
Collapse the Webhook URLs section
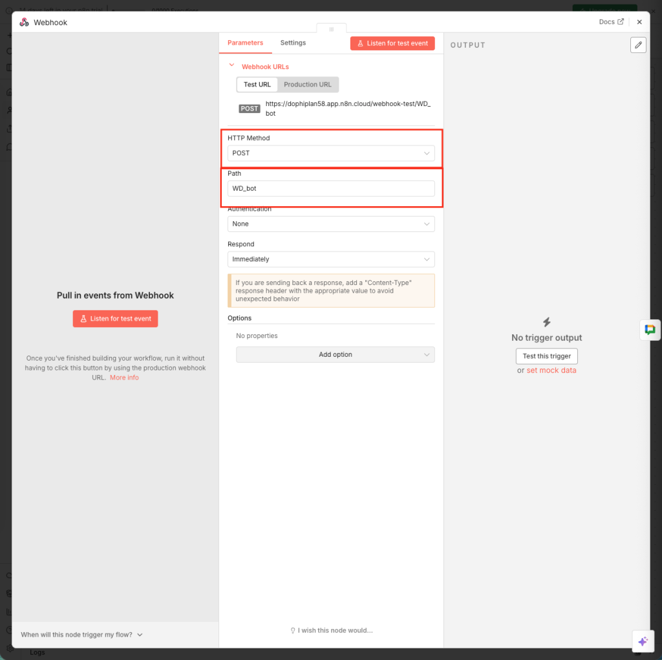click(231, 66)
